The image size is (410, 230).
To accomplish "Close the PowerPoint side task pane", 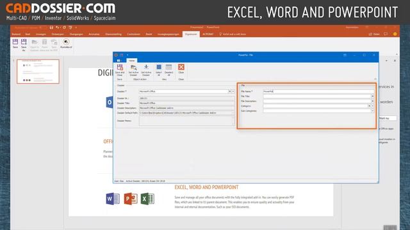I will pos(395,61).
